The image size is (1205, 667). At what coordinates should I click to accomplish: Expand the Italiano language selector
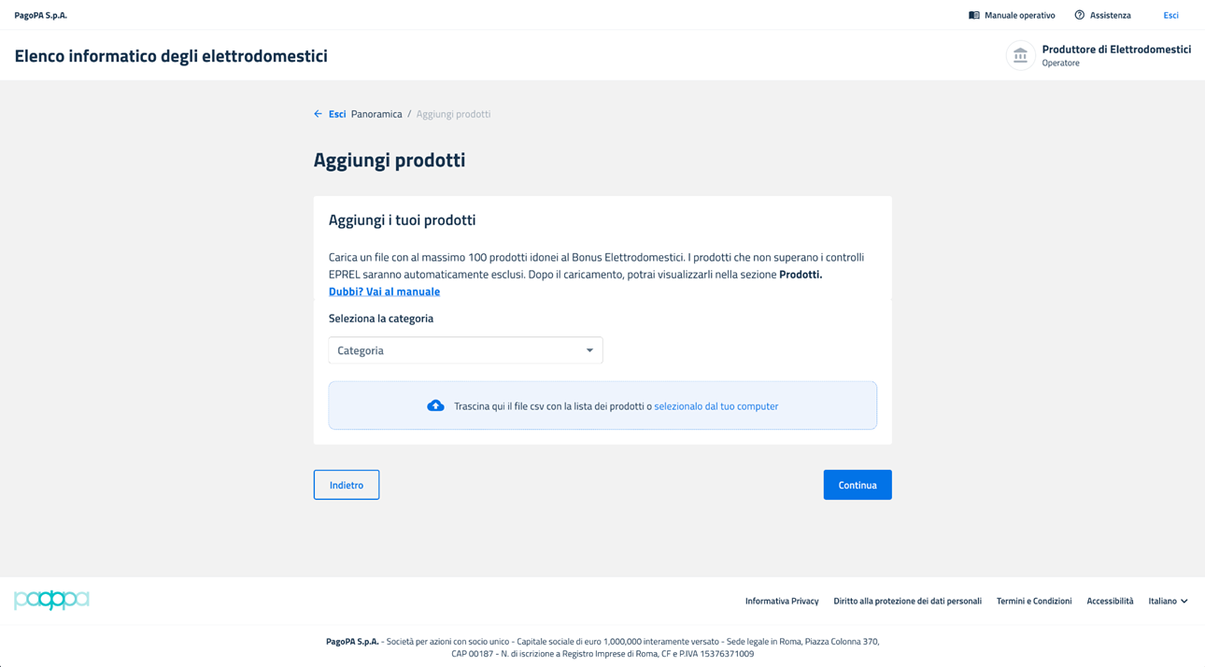(x=1168, y=601)
